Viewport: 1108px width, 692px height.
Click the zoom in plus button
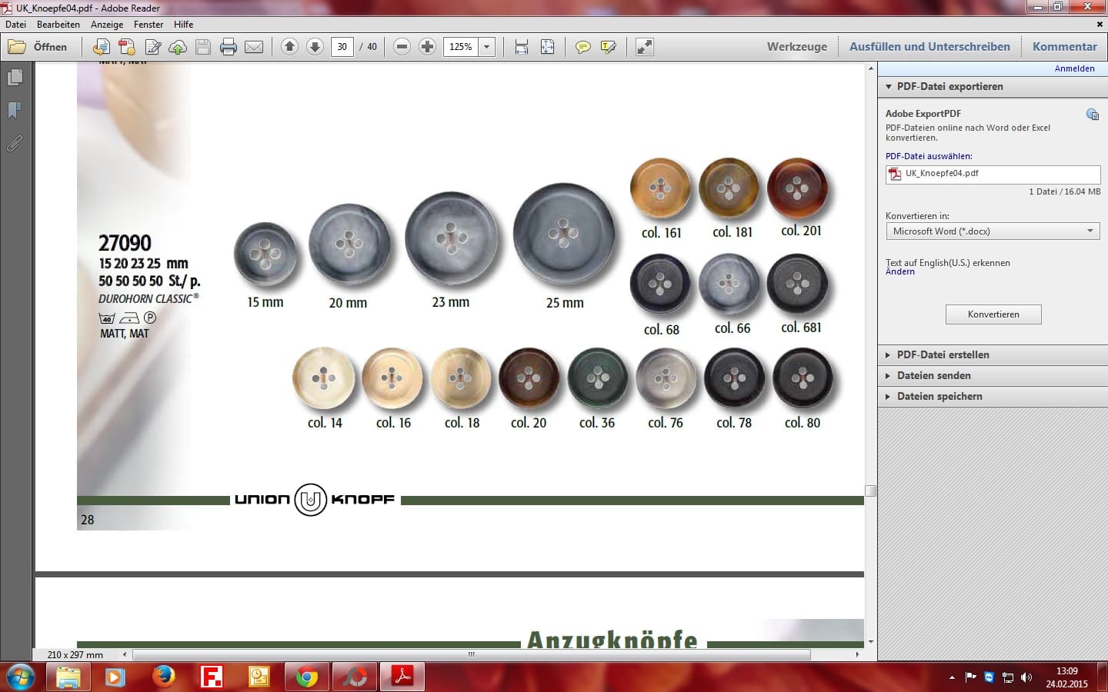[x=427, y=47]
